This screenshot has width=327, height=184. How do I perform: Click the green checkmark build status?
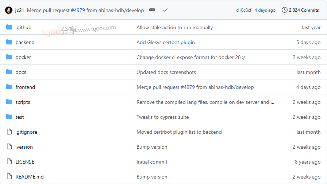pos(165,10)
